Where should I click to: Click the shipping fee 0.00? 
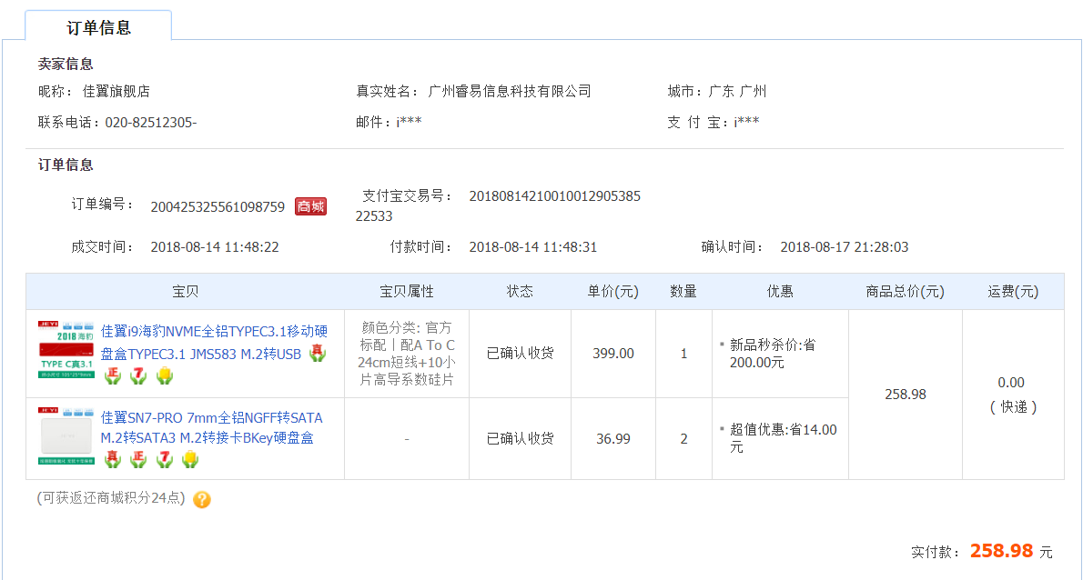pyautogui.click(x=1011, y=383)
